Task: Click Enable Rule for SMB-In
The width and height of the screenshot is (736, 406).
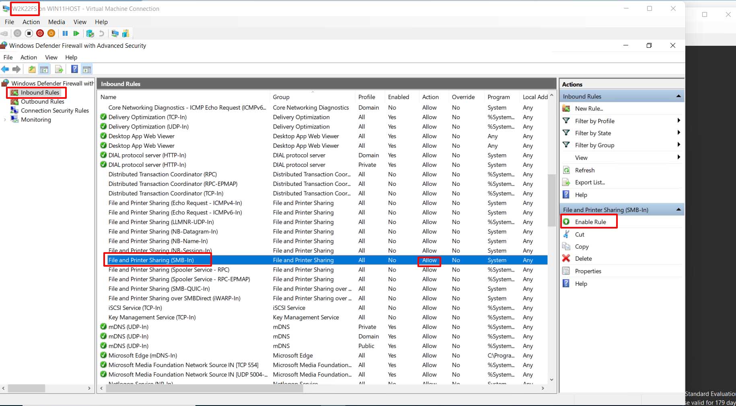Action: point(590,222)
